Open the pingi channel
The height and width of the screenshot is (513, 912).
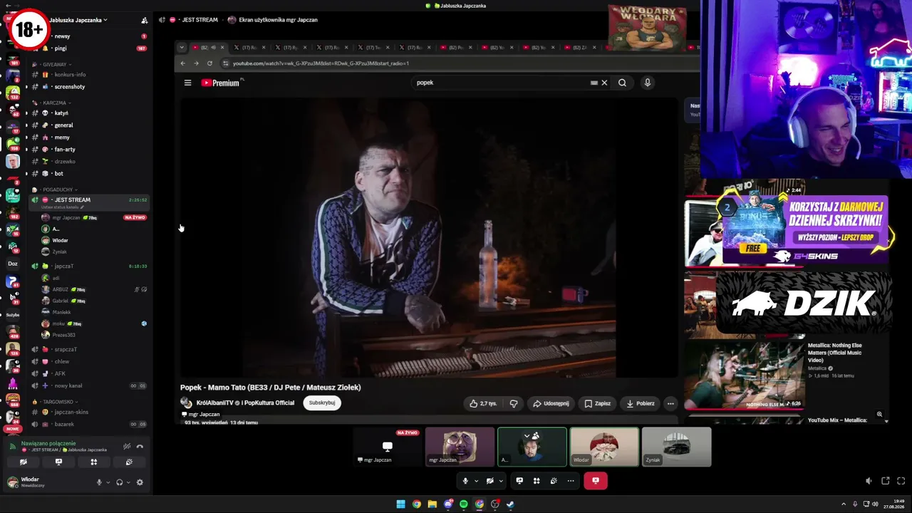point(89,48)
